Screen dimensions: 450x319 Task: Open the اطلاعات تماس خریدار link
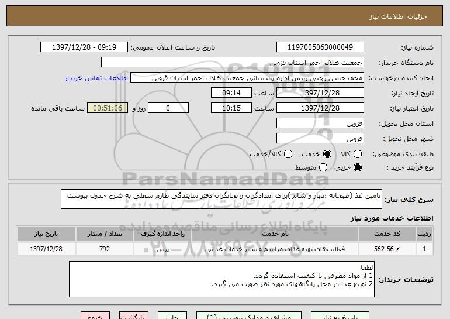coord(96,78)
